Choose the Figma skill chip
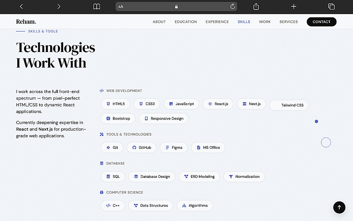 coord(174,147)
